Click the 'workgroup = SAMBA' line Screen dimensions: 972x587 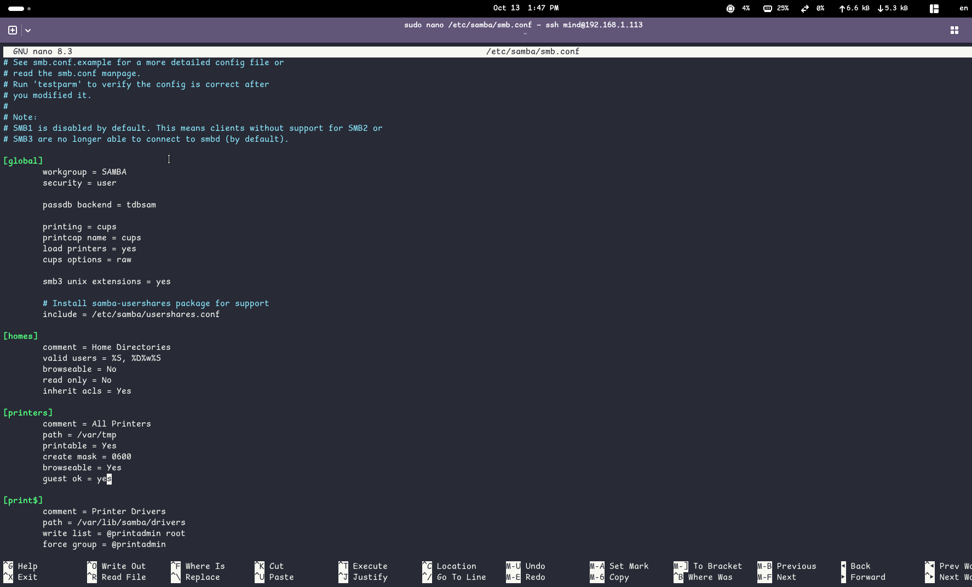(84, 172)
